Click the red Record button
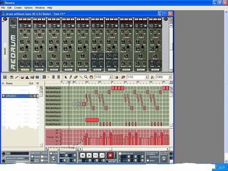 (110, 155)
